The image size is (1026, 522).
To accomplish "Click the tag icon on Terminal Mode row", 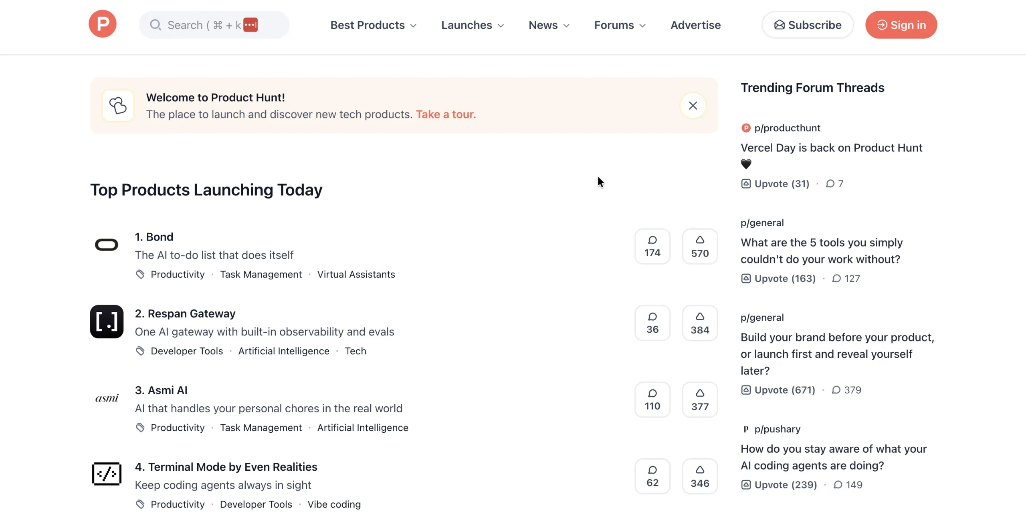I will (x=140, y=504).
